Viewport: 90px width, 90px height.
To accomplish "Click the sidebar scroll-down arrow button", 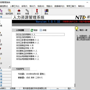I will pos(9,67).
